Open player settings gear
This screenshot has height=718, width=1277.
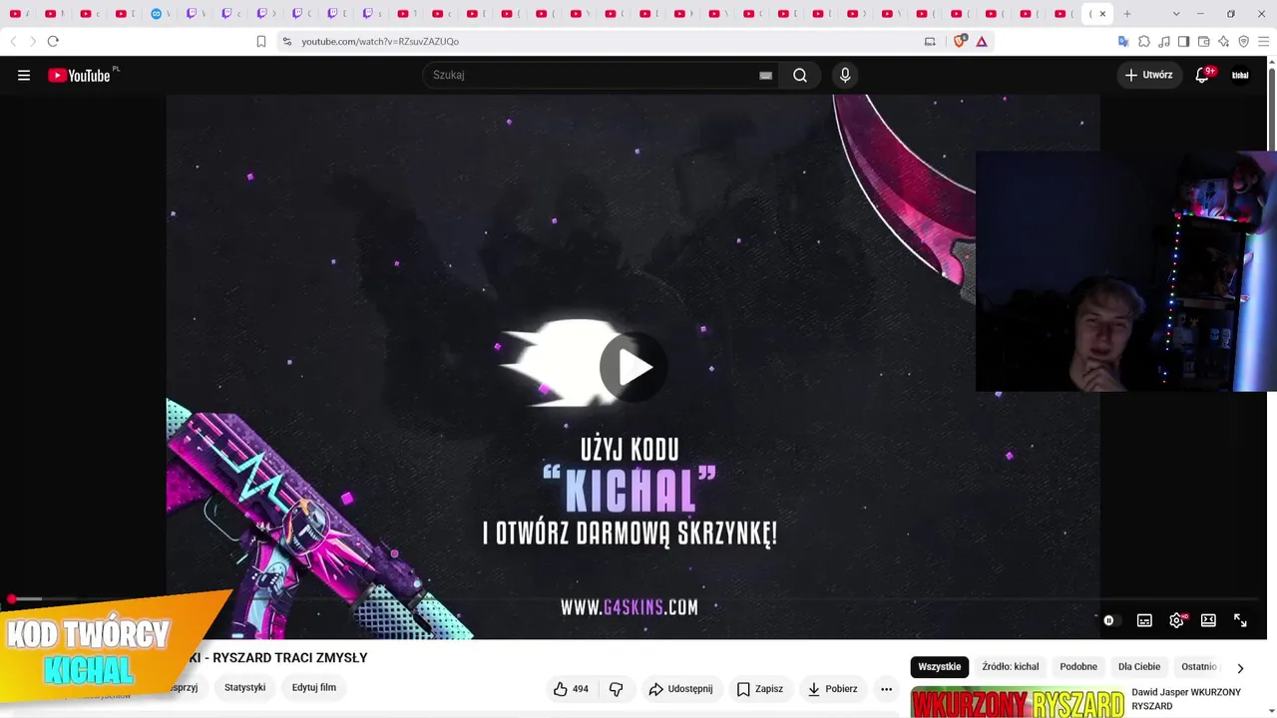coord(1177,620)
